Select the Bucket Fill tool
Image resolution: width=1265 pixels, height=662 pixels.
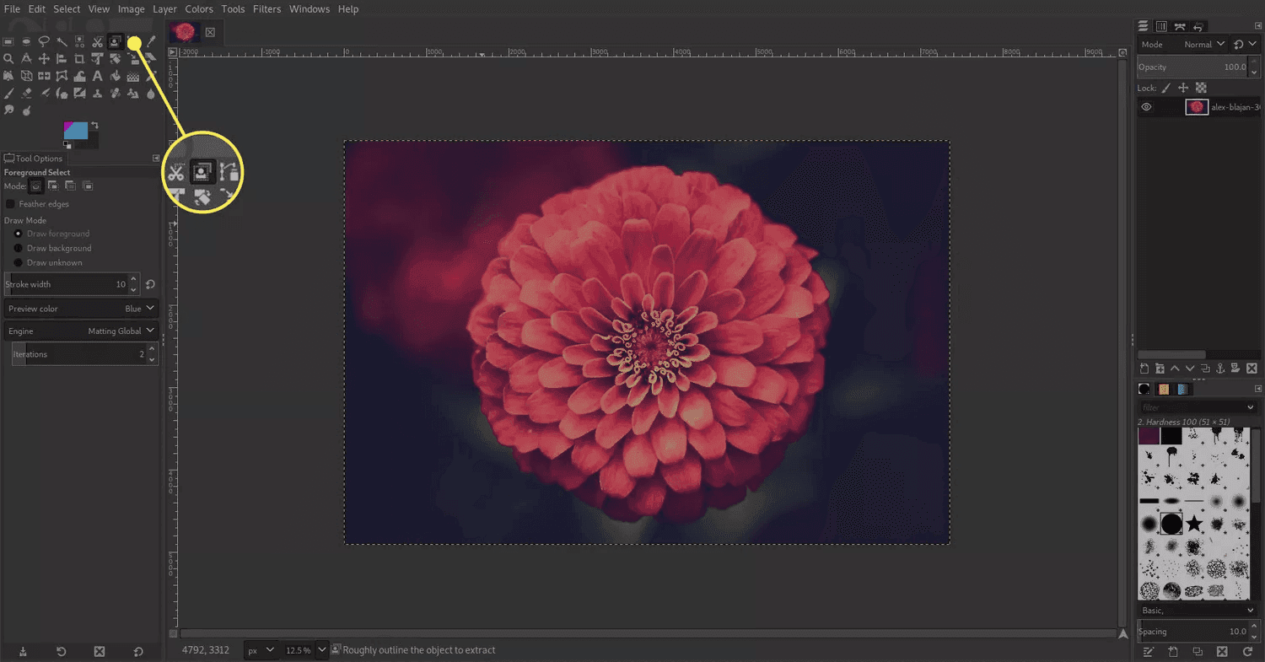tap(115, 77)
